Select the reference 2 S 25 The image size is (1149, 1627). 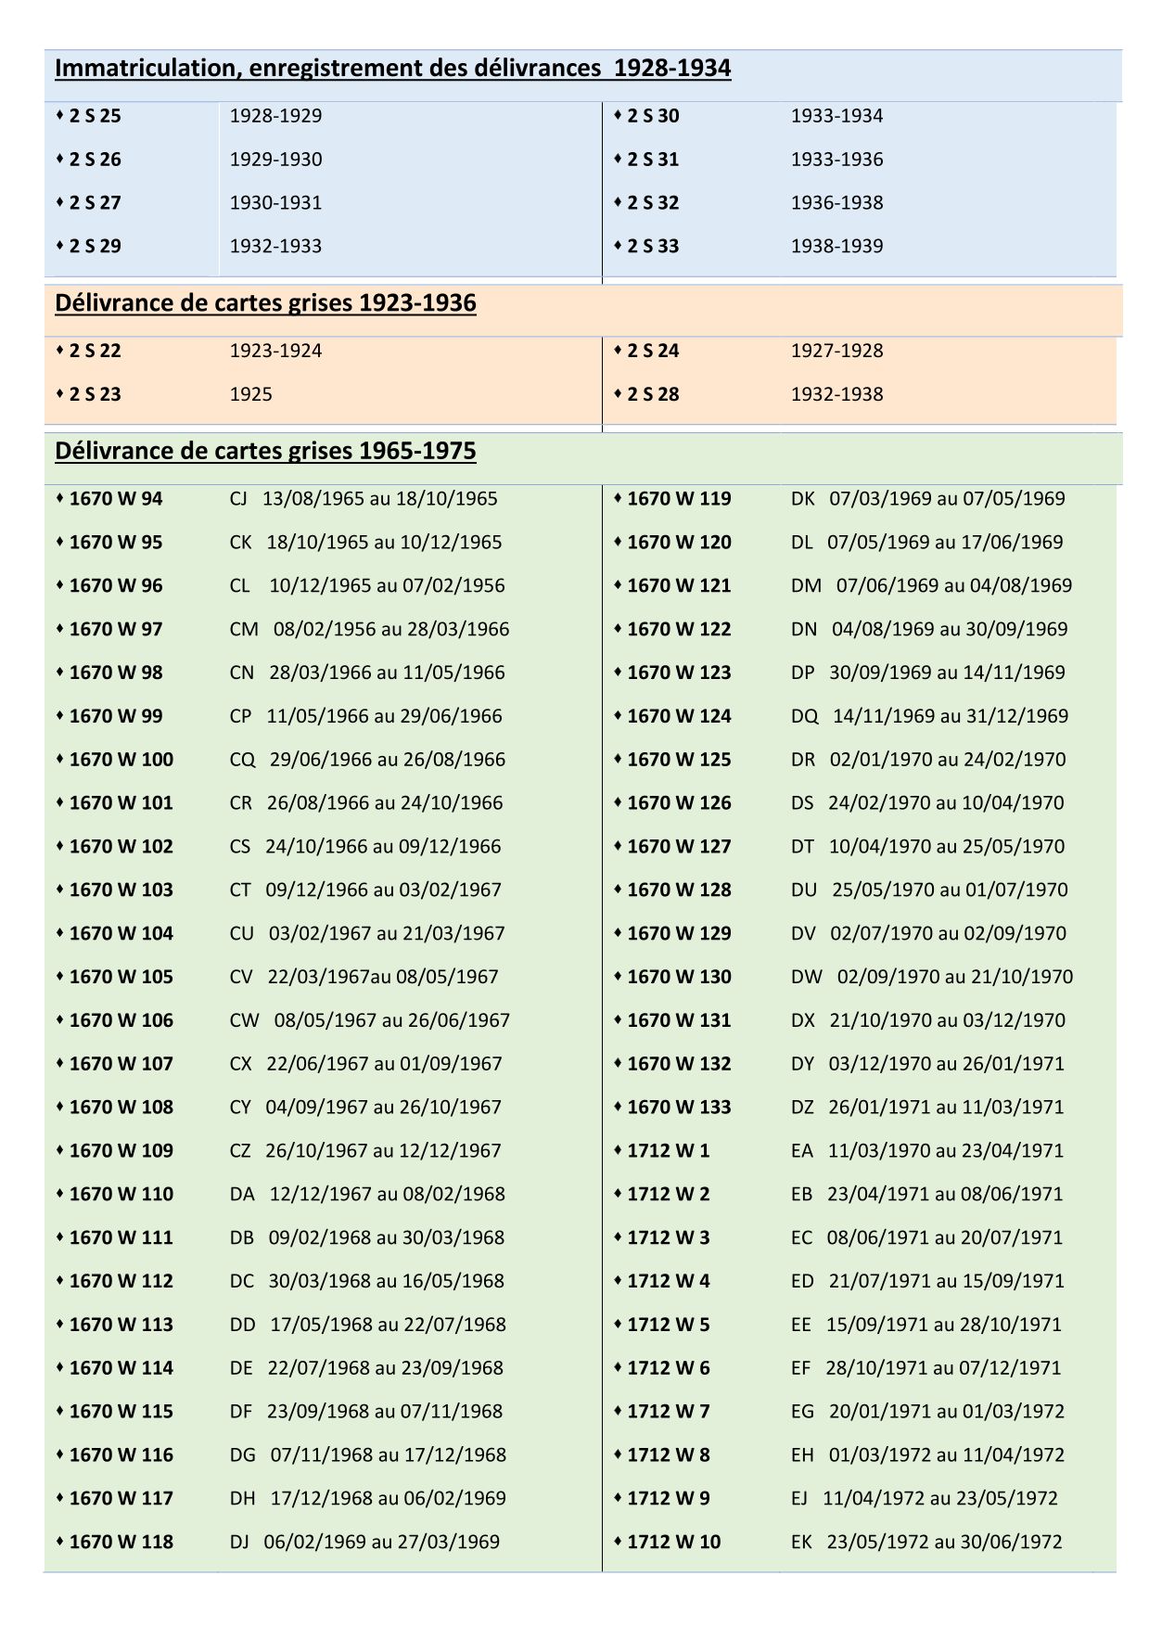point(95,116)
